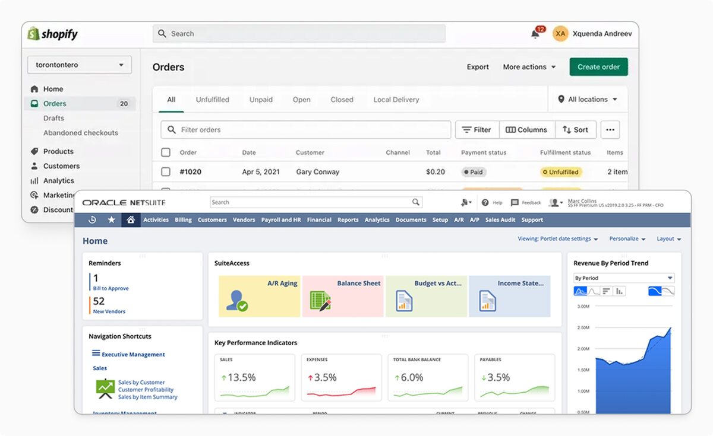
Task: Switch to the Unfulfilled orders tab
Action: (212, 100)
